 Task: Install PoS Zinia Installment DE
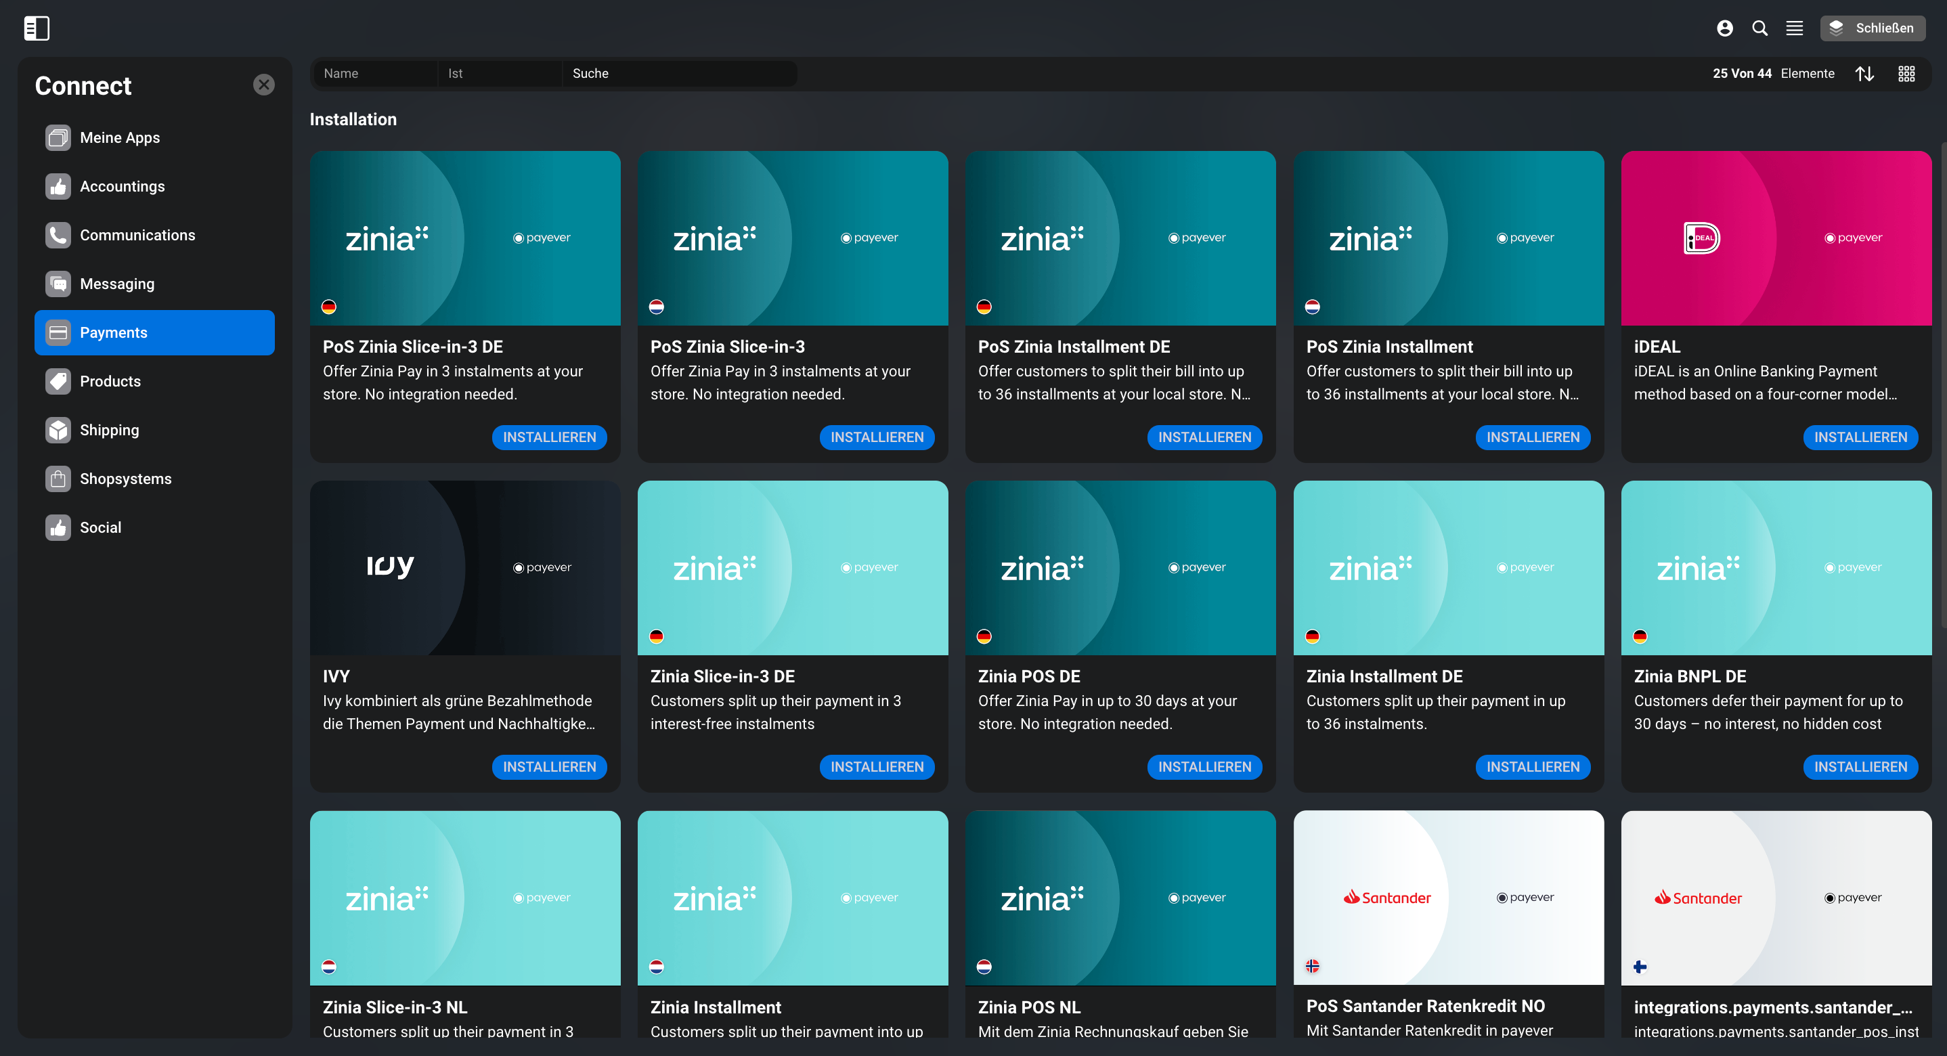1205,438
